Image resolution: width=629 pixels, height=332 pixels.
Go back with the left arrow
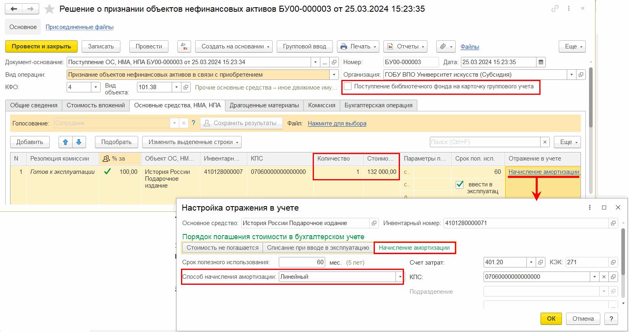[14, 8]
